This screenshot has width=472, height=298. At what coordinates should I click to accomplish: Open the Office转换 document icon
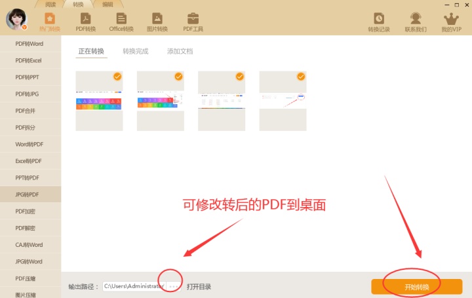(x=121, y=18)
